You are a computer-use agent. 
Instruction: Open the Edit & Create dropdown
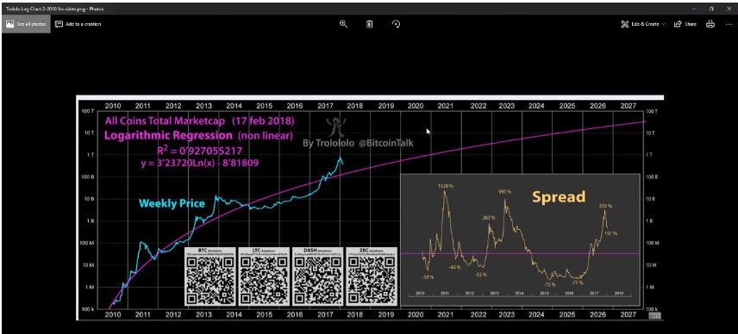click(643, 24)
